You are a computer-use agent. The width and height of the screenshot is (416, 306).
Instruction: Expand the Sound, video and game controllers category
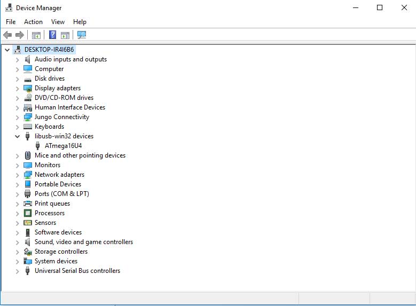(18, 242)
